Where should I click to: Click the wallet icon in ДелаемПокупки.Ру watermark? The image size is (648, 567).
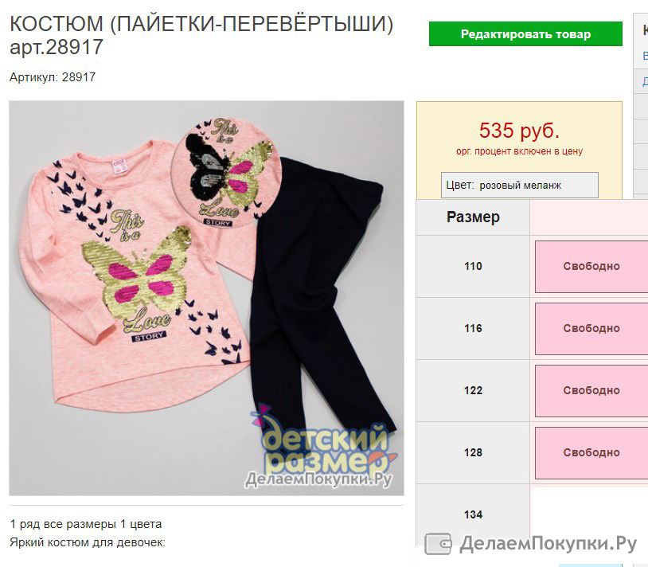click(x=438, y=544)
